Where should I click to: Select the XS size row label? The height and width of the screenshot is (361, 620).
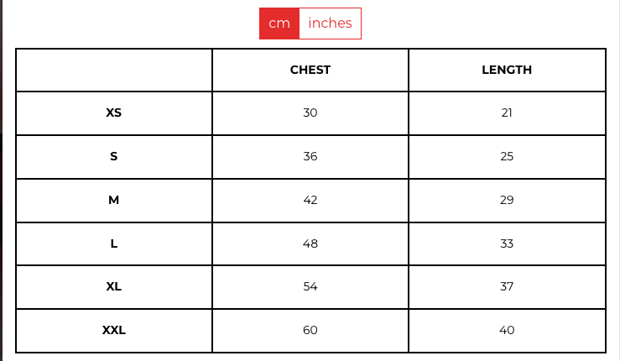114,112
